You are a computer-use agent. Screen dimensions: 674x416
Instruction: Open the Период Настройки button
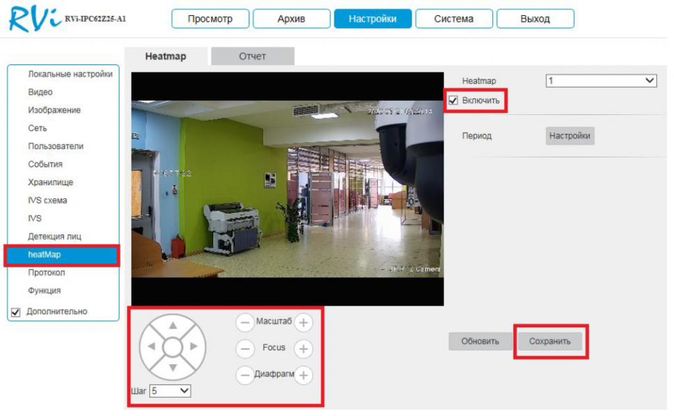click(x=570, y=136)
